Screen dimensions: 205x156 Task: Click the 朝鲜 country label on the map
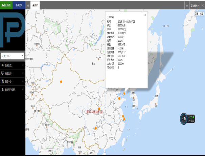[133, 93]
